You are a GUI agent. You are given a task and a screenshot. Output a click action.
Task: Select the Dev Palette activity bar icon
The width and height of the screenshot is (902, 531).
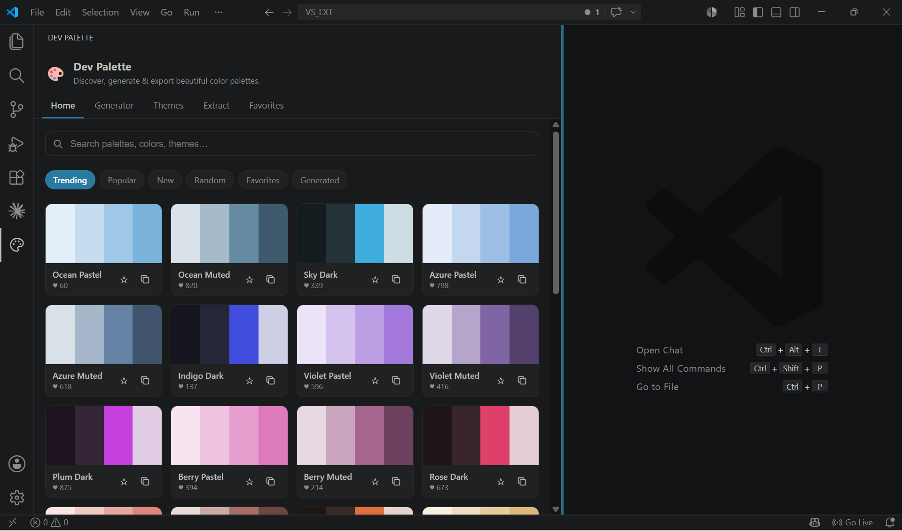(16, 245)
